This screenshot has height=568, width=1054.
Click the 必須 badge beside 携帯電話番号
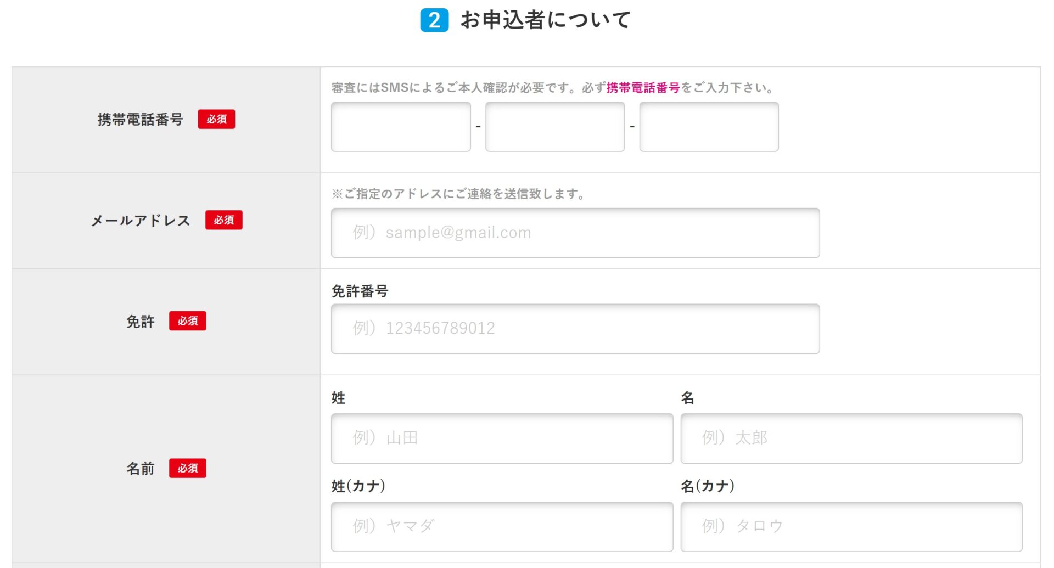[216, 119]
